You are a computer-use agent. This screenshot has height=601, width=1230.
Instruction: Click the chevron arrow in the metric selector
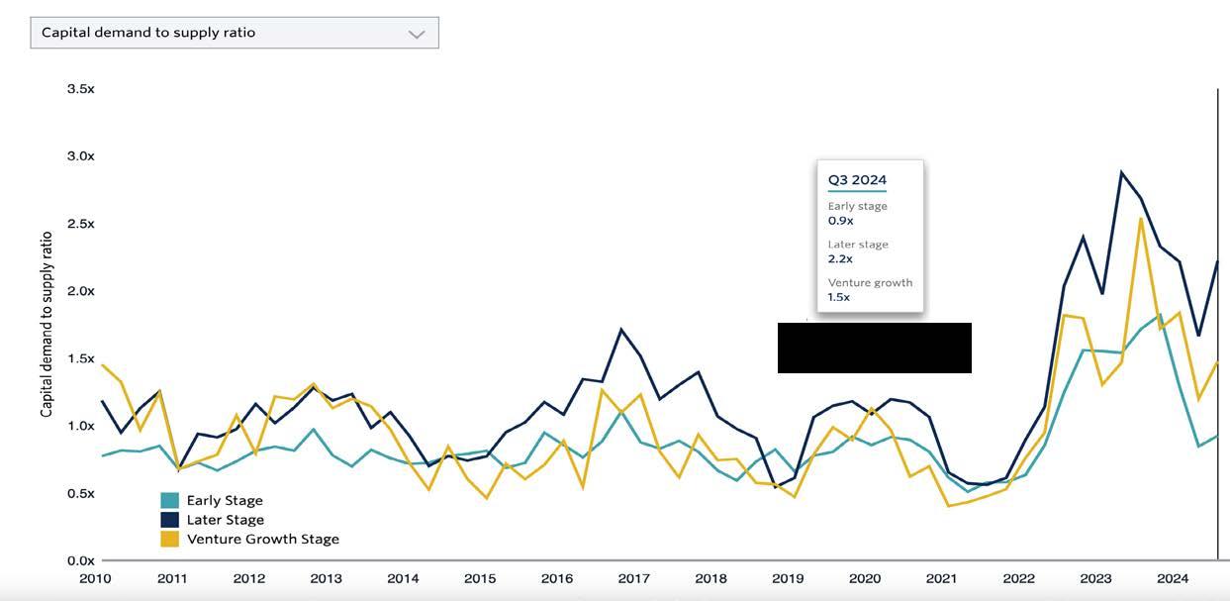pos(417,34)
